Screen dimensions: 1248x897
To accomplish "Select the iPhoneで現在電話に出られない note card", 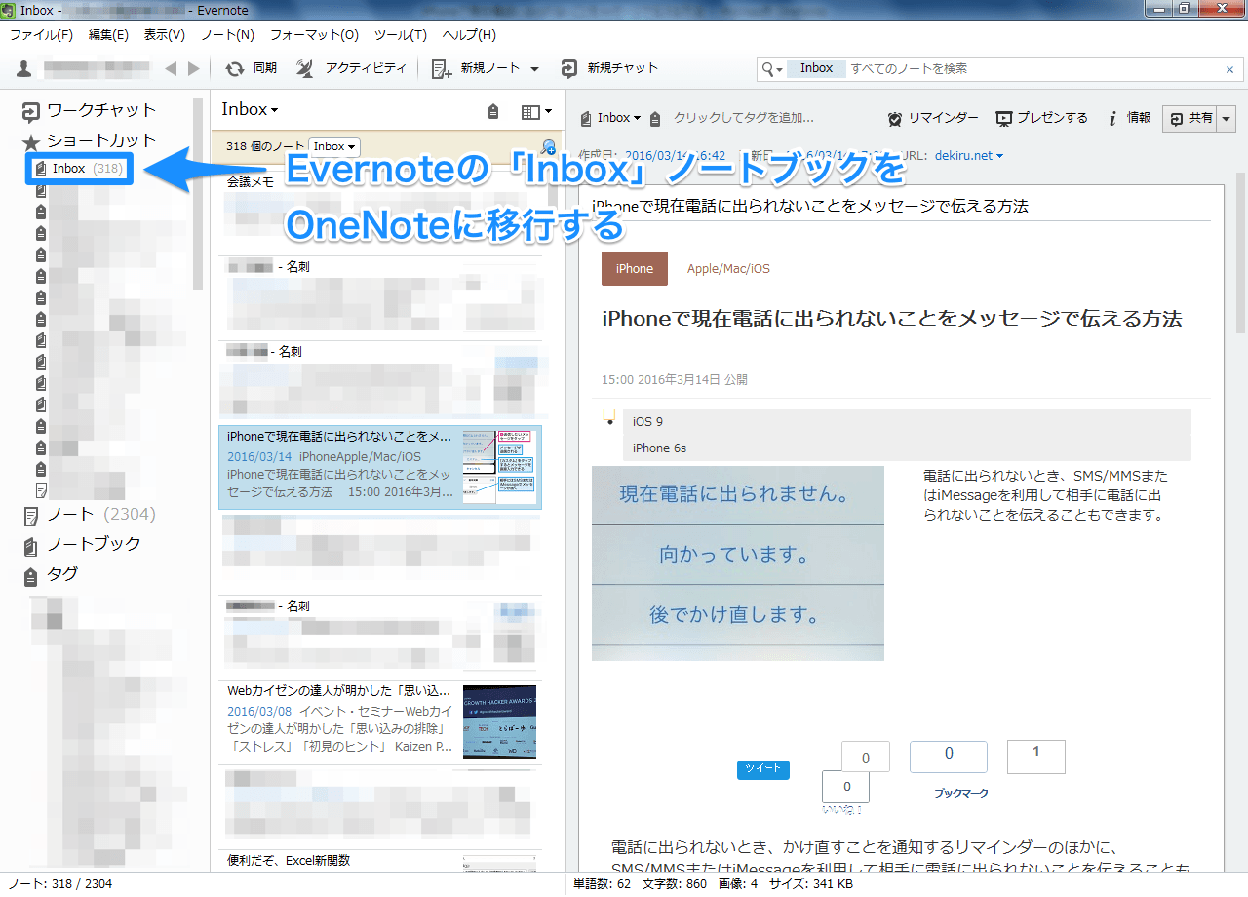I will (380, 467).
